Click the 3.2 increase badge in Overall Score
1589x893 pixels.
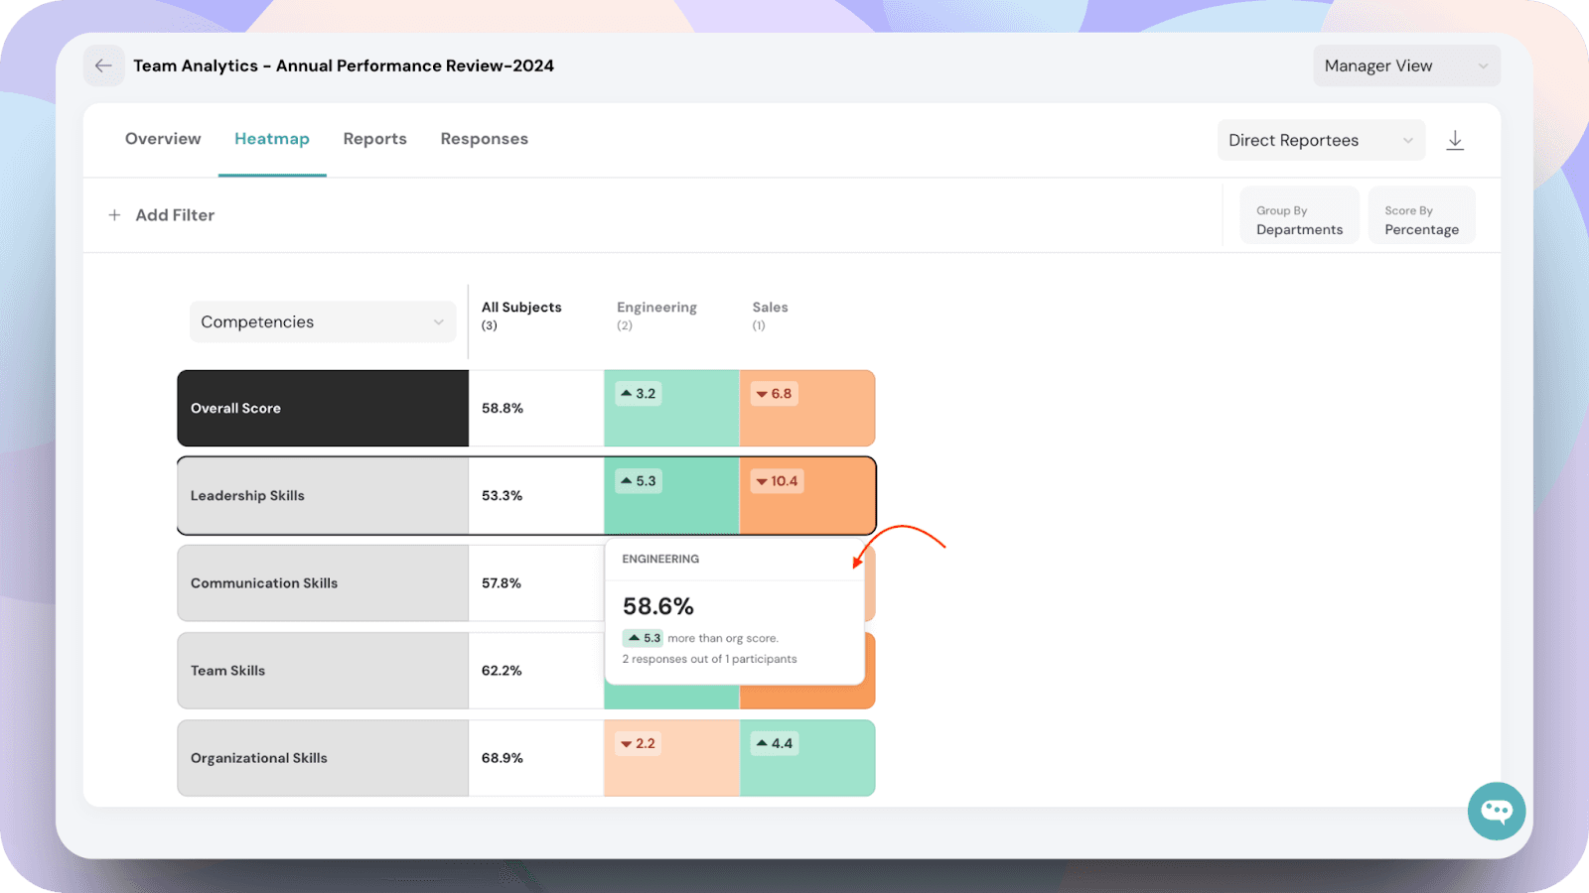(x=638, y=394)
